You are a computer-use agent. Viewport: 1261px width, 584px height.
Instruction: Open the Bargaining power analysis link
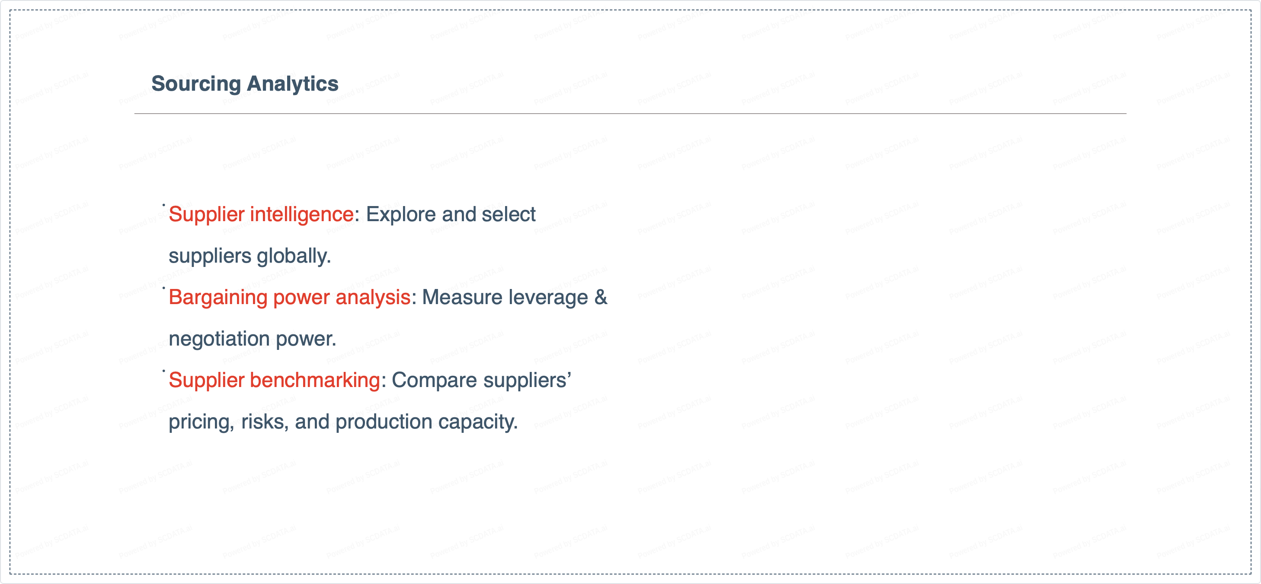coord(289,297)
